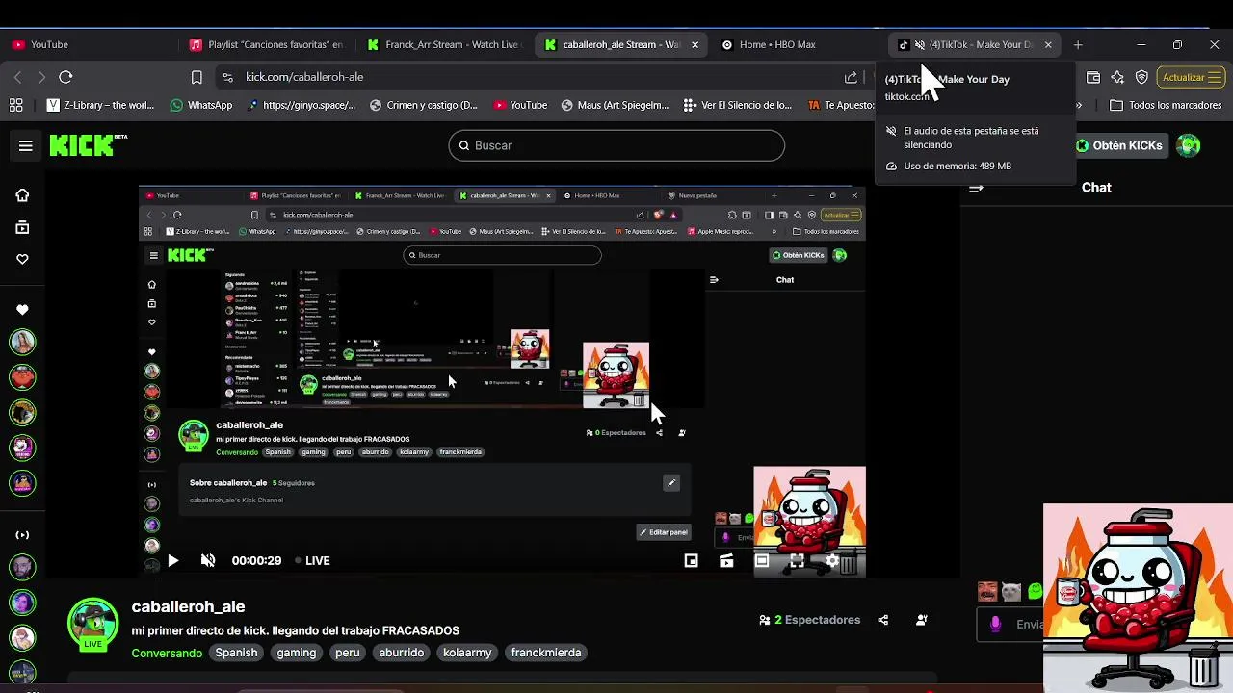Expand the hidden bookmarks chevron
This screenshot has height=693, width=1233.
coord(1081,105)
